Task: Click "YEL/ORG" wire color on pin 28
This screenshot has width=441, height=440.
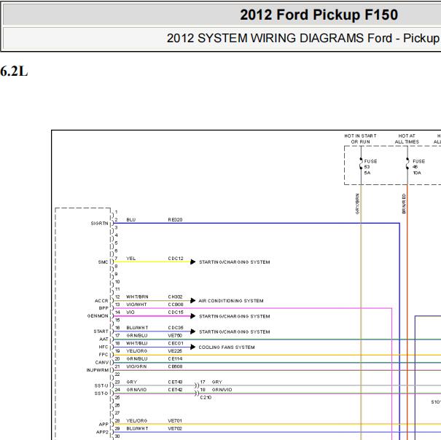Action: coord(137,420)
